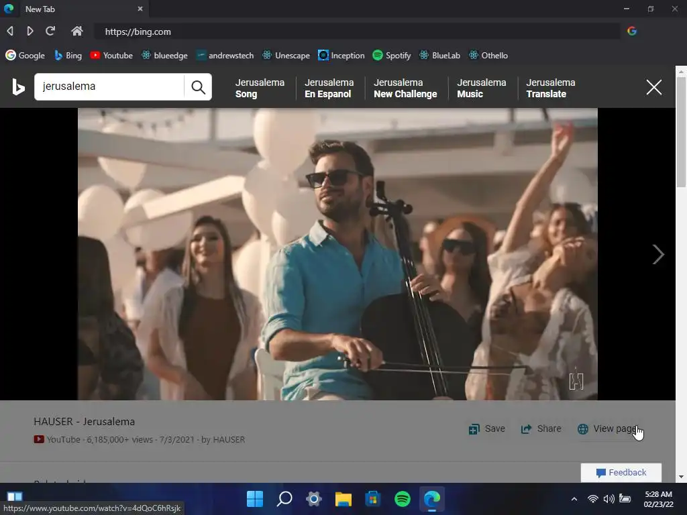Save the video
Screen dimensions: 687x515
pos(487,428)
